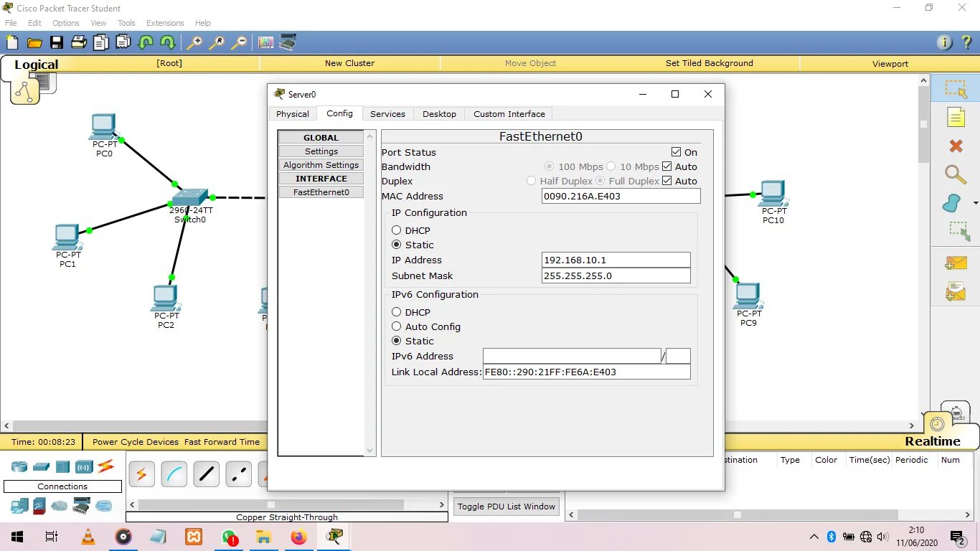Select the Switches device category
980x551 pixels.
[x=41, y=466]
